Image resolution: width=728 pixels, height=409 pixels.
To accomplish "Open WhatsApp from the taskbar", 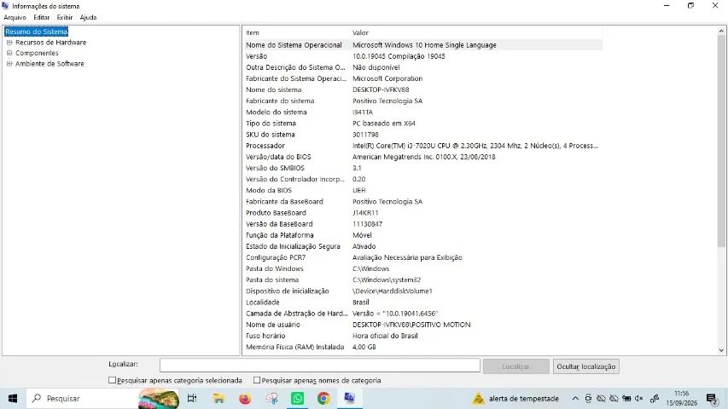I will tap(298, 398).
